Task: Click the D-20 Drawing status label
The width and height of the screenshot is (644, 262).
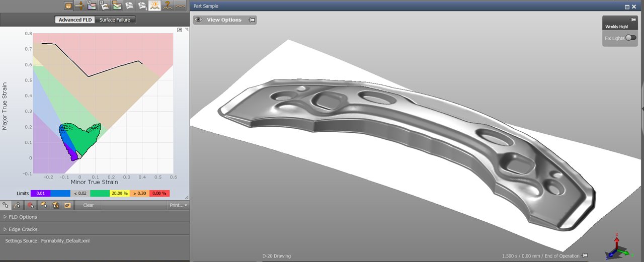Action: tap(276, 256)
